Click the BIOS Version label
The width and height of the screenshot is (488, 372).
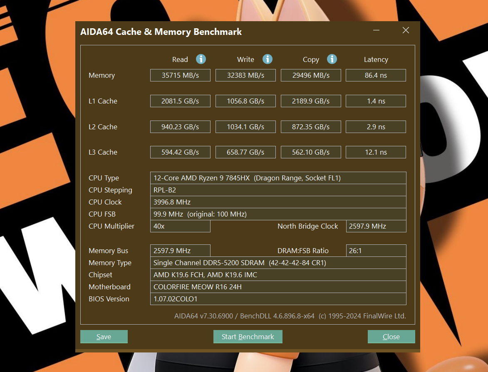pyautogui.click(x=109, y=299)
